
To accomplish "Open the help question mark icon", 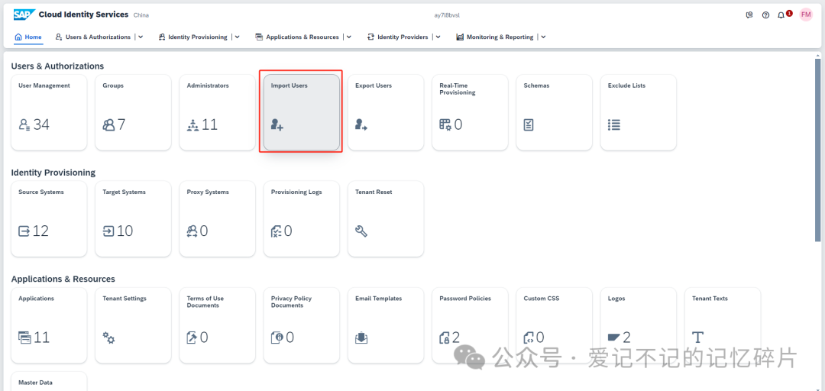I will coord(765,15).
